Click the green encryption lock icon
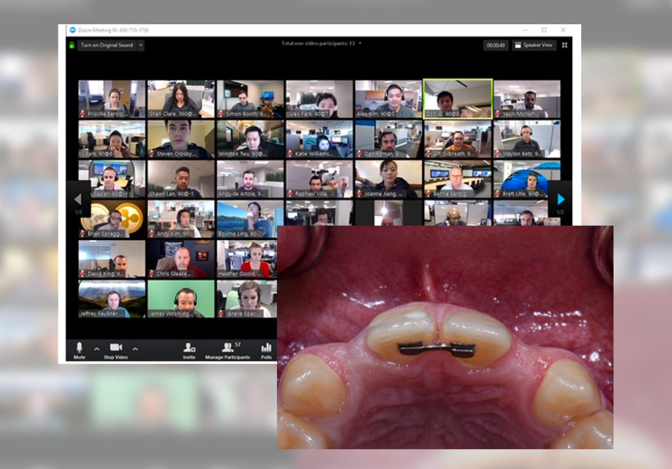This screenshot has height=469, width=672. pos(72,45)
